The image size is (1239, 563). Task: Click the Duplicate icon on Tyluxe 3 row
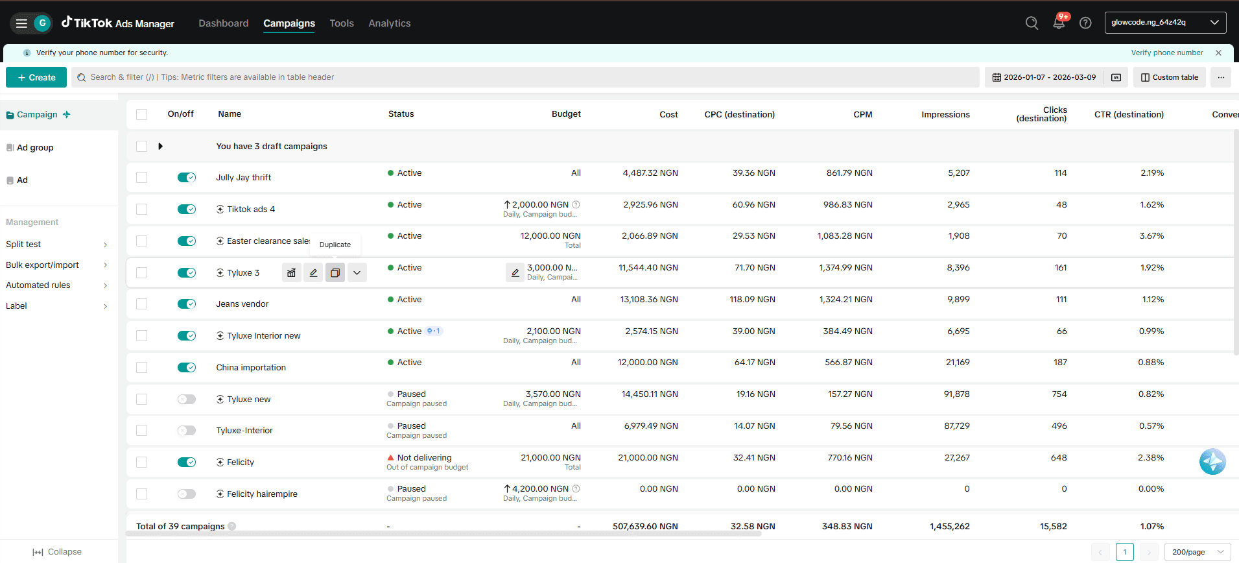coord(335,273)
